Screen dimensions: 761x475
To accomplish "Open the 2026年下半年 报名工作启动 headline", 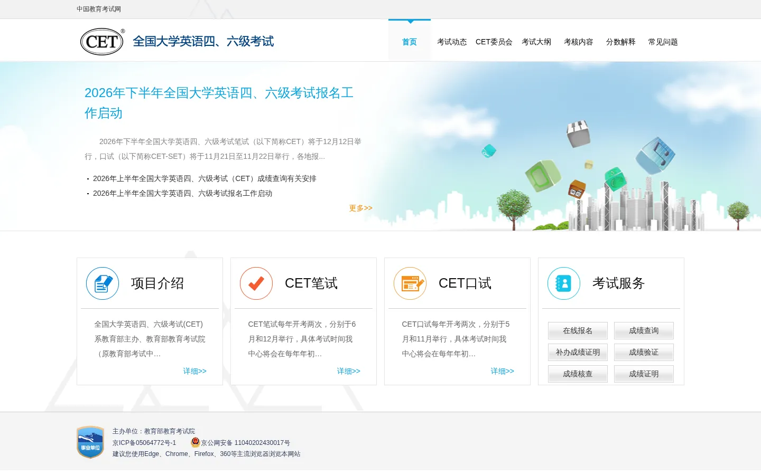I will pyautogui.click(x=219, y=103).
